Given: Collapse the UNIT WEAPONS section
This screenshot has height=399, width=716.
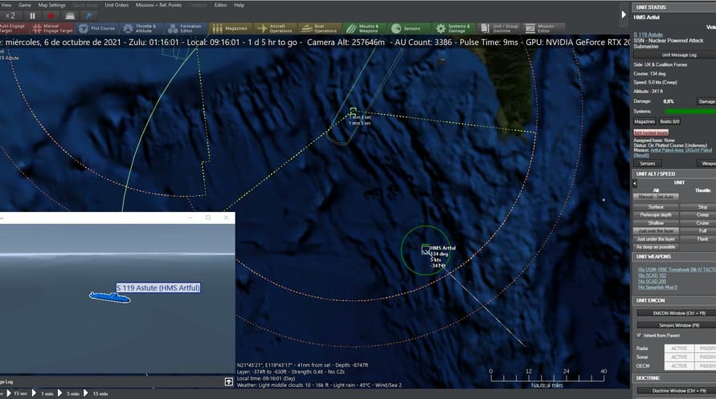Looking at the screenshot, I should click(674, 257).
